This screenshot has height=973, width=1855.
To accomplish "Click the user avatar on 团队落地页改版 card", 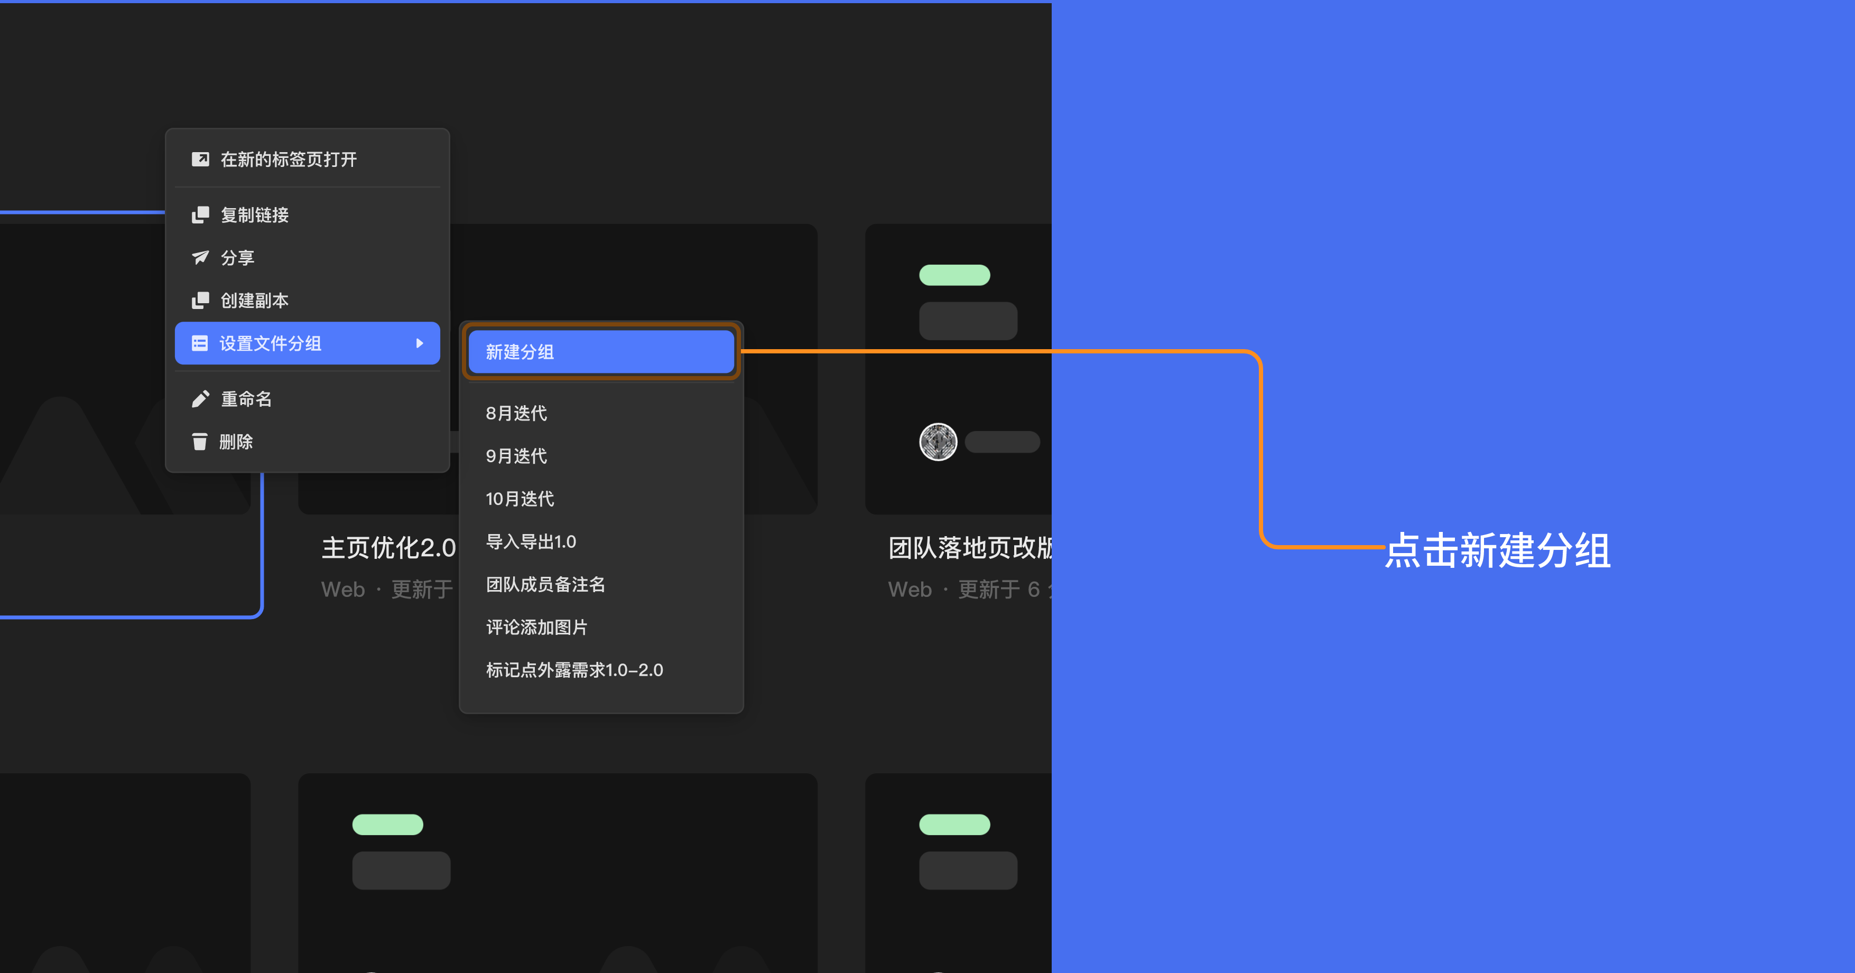I will [938, 442].
